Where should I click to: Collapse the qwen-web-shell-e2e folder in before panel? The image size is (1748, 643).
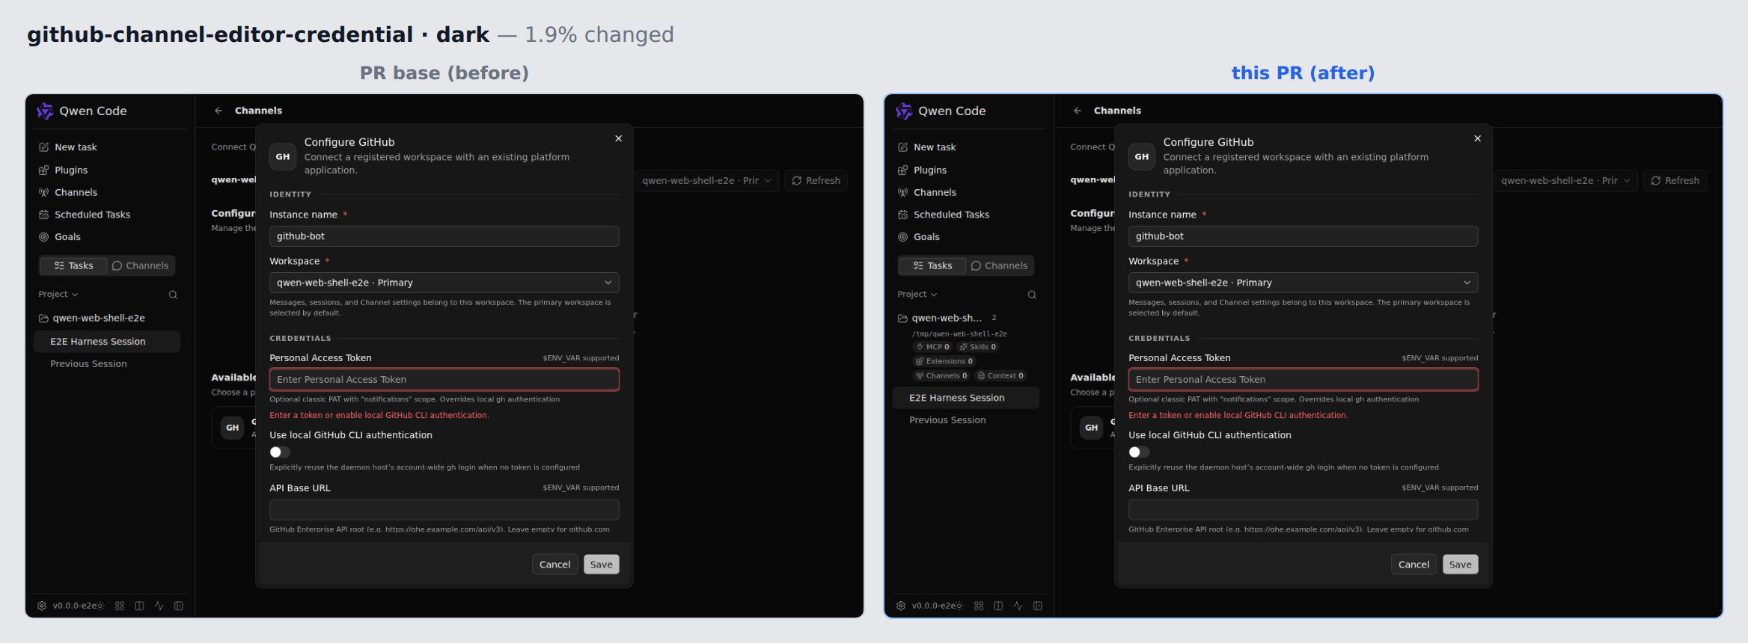point(92,318)
